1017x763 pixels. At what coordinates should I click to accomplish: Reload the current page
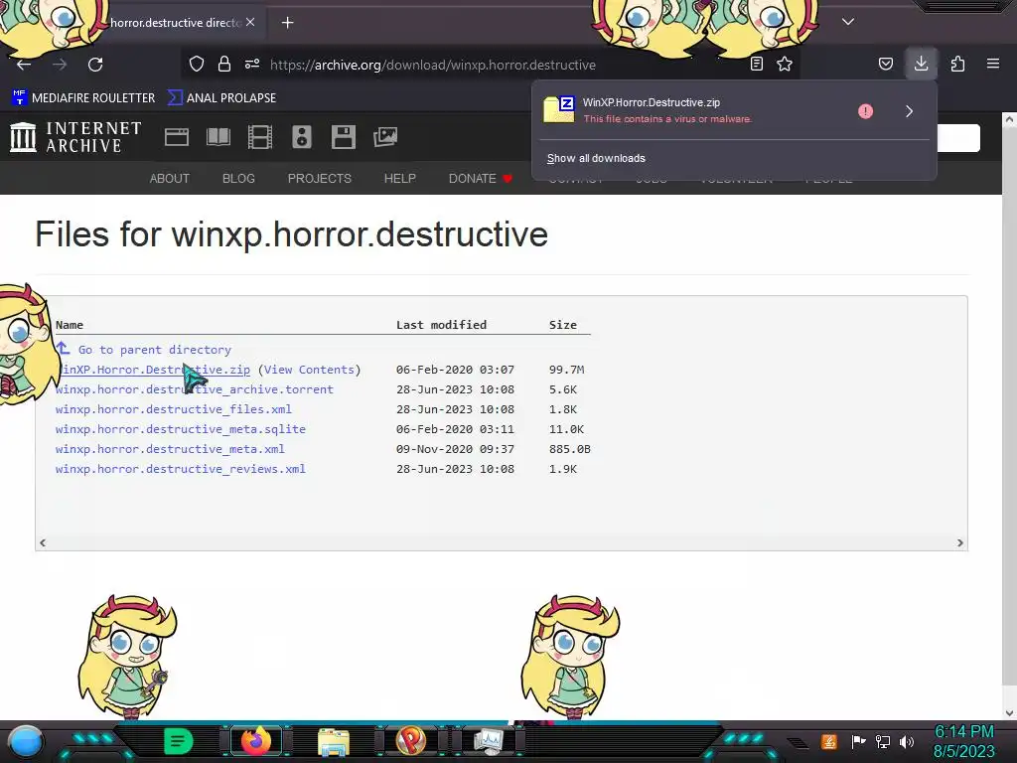[x=95, y=65]
